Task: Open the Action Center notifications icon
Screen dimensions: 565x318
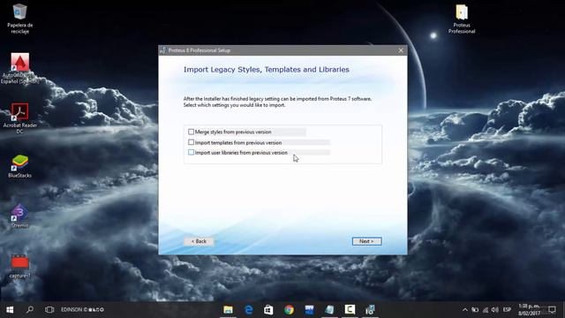Action: (552, 310)
